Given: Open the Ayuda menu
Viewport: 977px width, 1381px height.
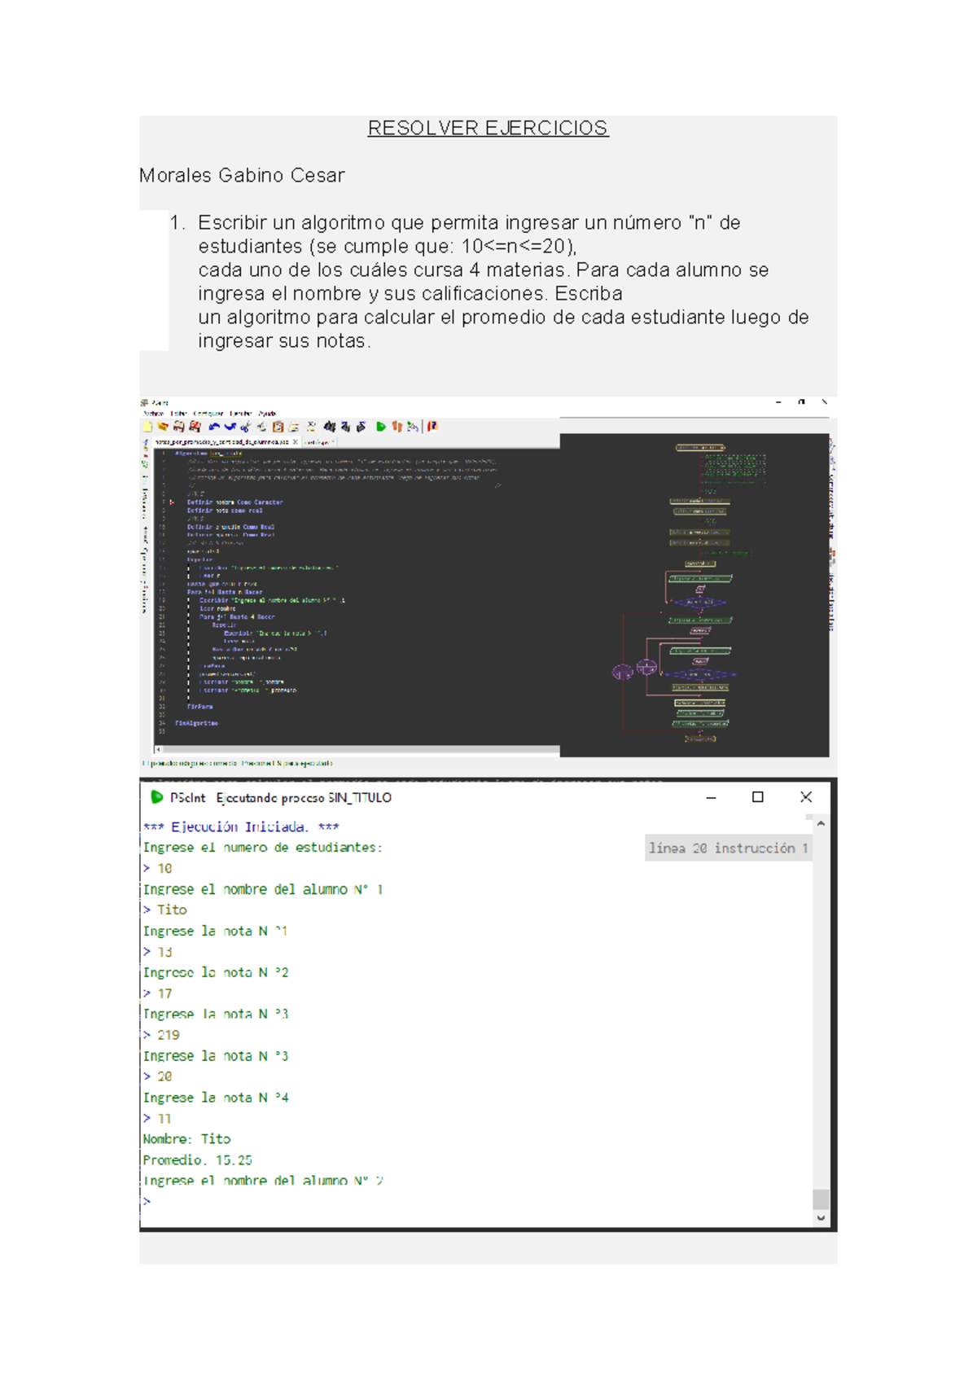Looking at the screenshot, I should pyautogui.click(x=267, y=414).
